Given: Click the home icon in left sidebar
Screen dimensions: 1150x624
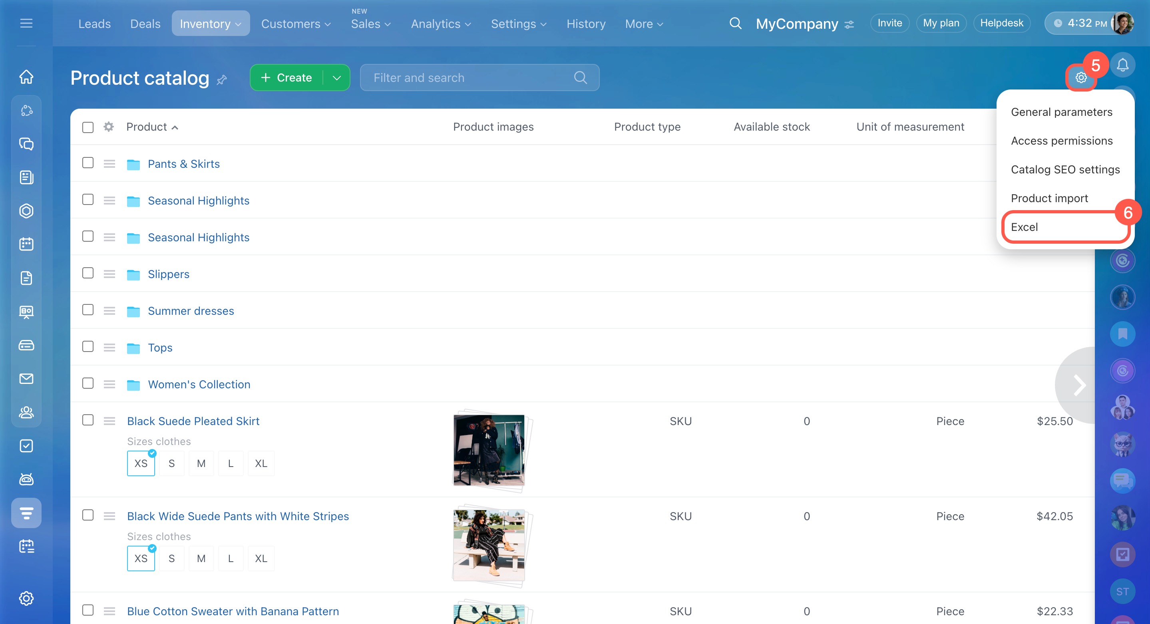Looking at the screenshot, I should [26, 77].
